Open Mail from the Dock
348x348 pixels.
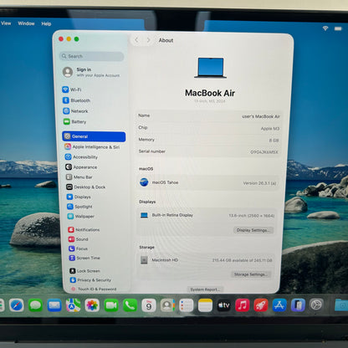coord(54,305)
